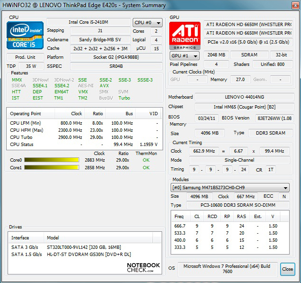Image resolution: width=301 pixels, height=283 pixels.
Task: Click the green Turbo feature label
Action: (x=124, y=98)
